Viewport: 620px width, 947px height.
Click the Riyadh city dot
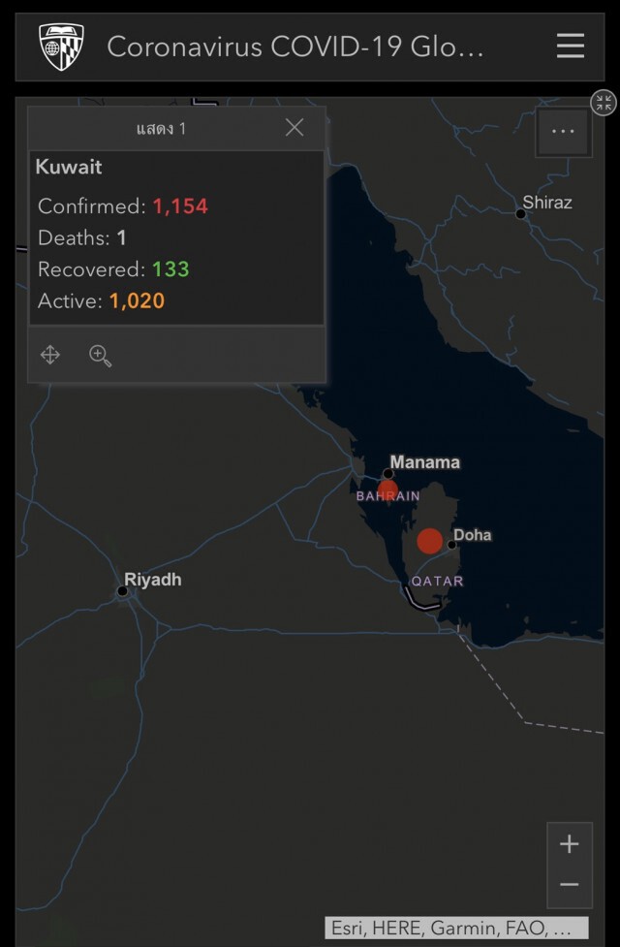click(x=123, y=591)
